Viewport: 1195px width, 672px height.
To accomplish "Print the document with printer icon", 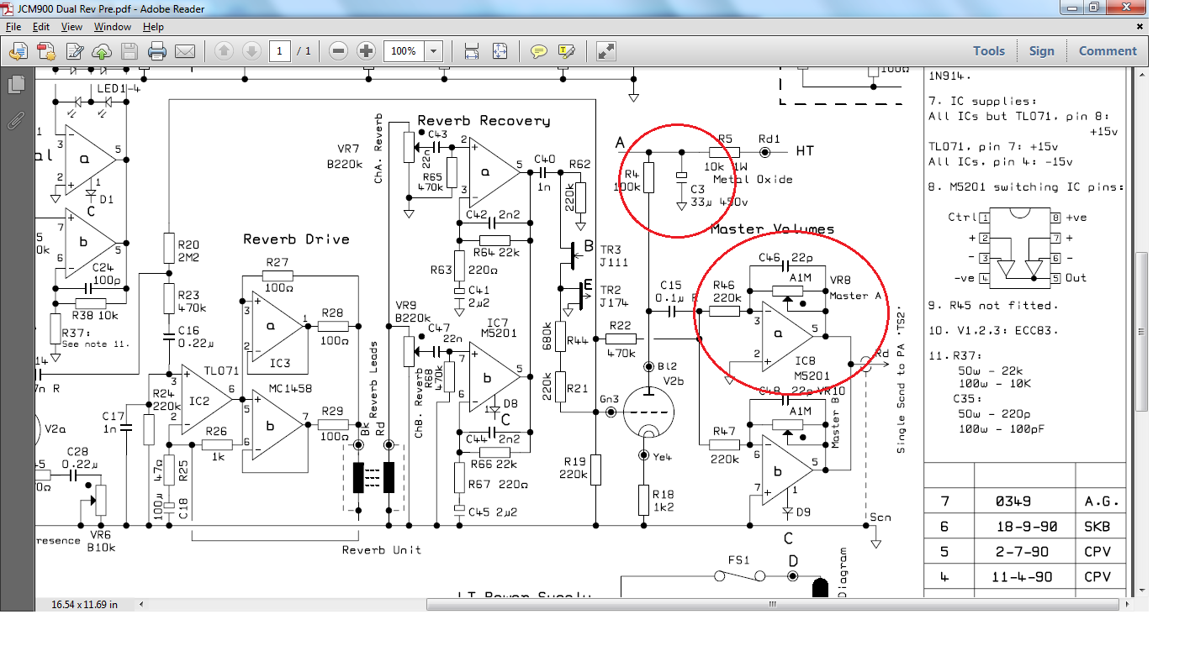I will click(x=157, y=51).
